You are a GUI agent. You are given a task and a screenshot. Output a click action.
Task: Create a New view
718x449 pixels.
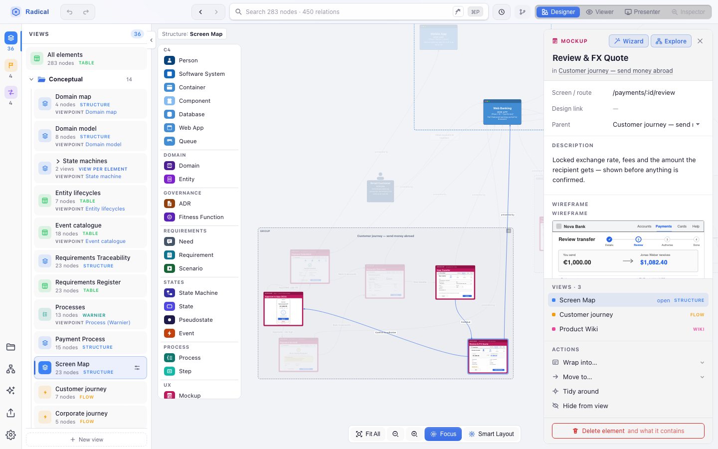click(x=87, y=440)
